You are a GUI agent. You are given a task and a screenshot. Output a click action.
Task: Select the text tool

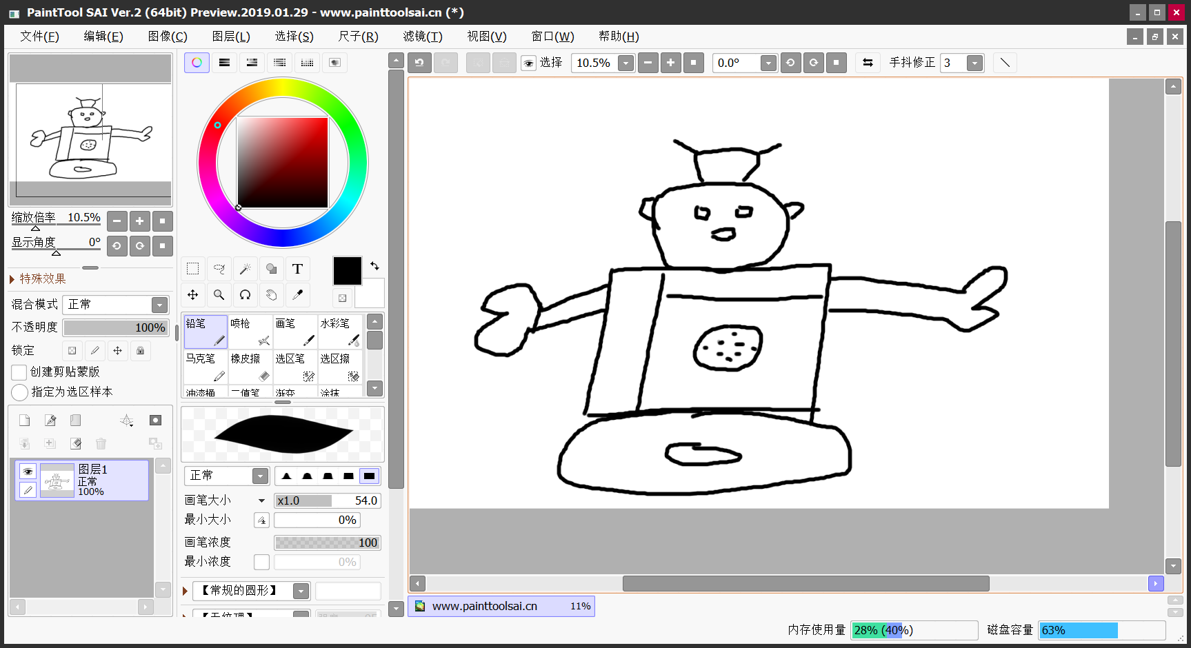point(297,269)
